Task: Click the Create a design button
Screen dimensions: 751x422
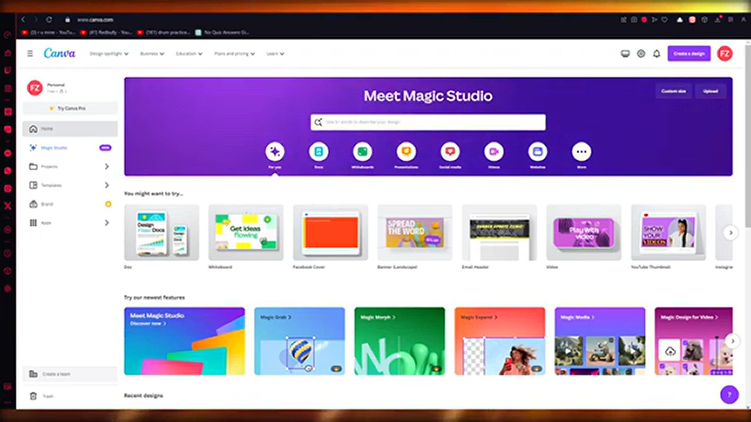Action: (689, 54)
